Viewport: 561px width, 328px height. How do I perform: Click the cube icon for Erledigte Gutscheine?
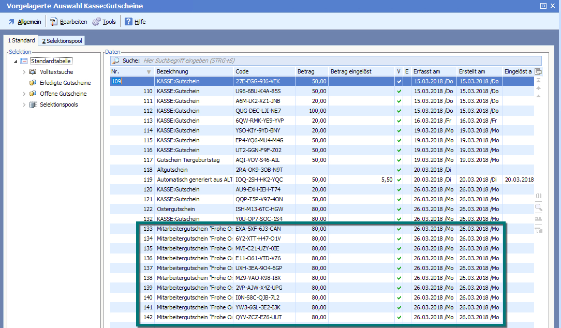point(33,83)
